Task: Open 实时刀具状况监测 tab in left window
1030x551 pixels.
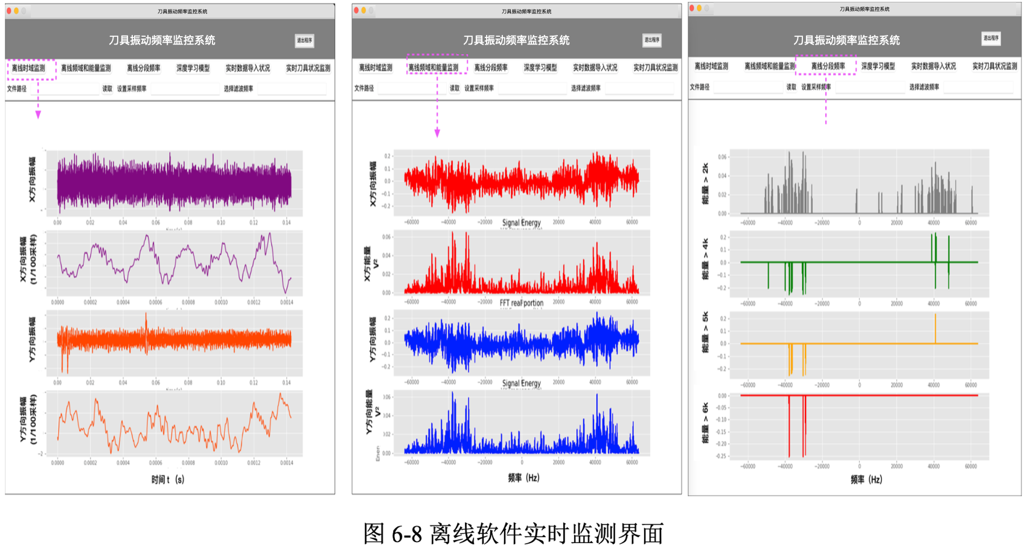Action: 308,68
